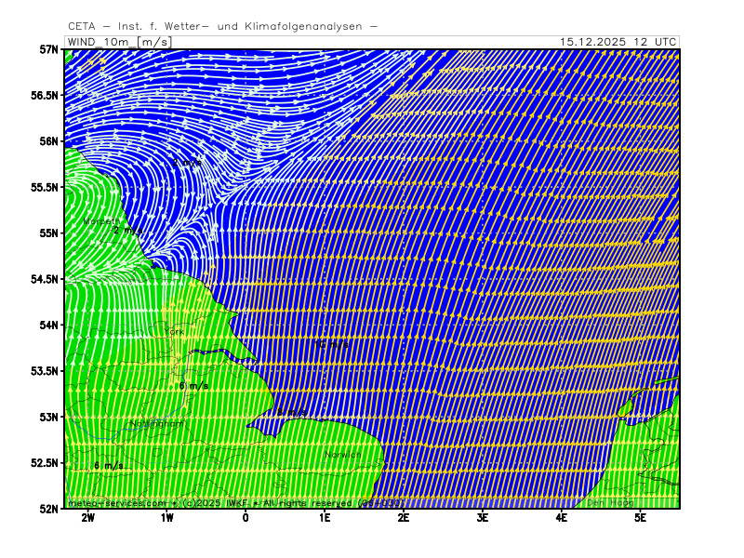Click the York city label
The height and width of the screenshot is (558, 744).
pyautogui.click(x=174, y=331)
